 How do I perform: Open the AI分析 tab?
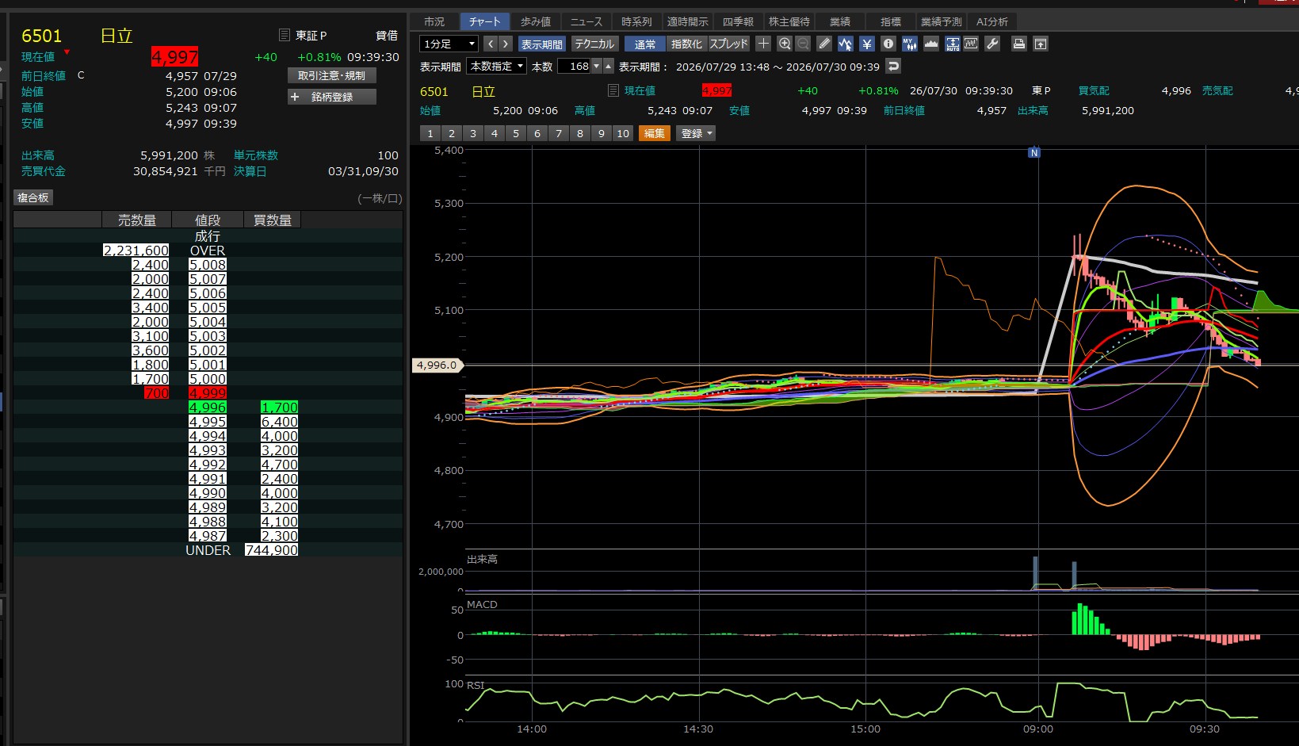tap(992, 21)
